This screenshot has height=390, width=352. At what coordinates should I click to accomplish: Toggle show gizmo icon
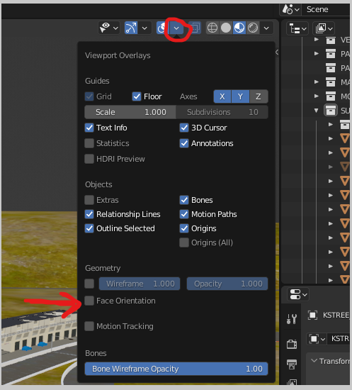(131, 28)
